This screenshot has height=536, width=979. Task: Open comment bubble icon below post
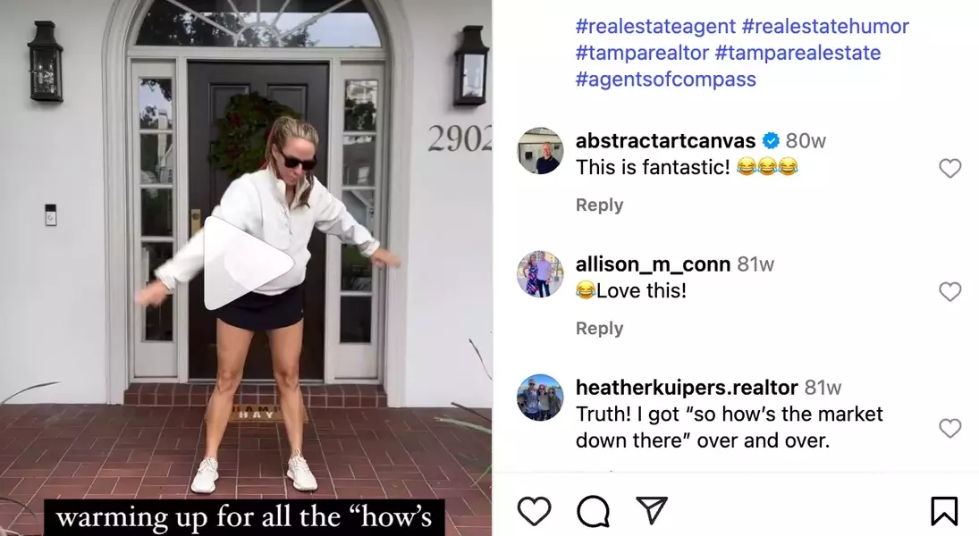[593, 511]
